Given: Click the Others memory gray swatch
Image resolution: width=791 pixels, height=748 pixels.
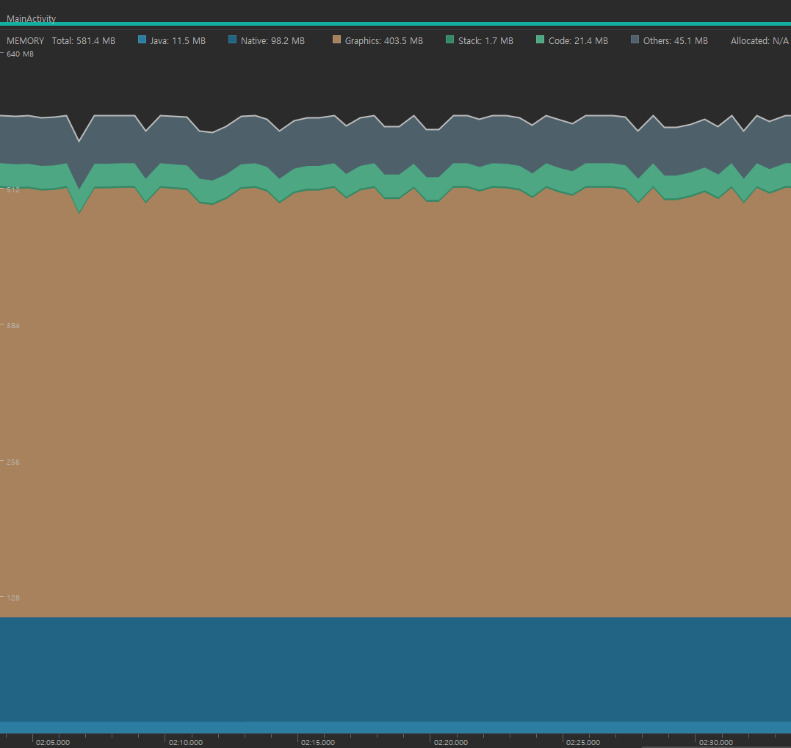Looking at the screenshot, I should (x=635, y=40).
